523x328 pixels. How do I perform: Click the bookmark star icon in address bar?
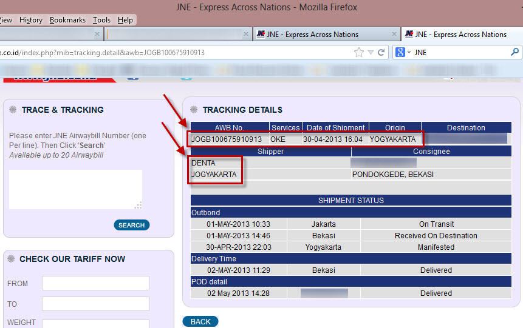pos(359,52)
